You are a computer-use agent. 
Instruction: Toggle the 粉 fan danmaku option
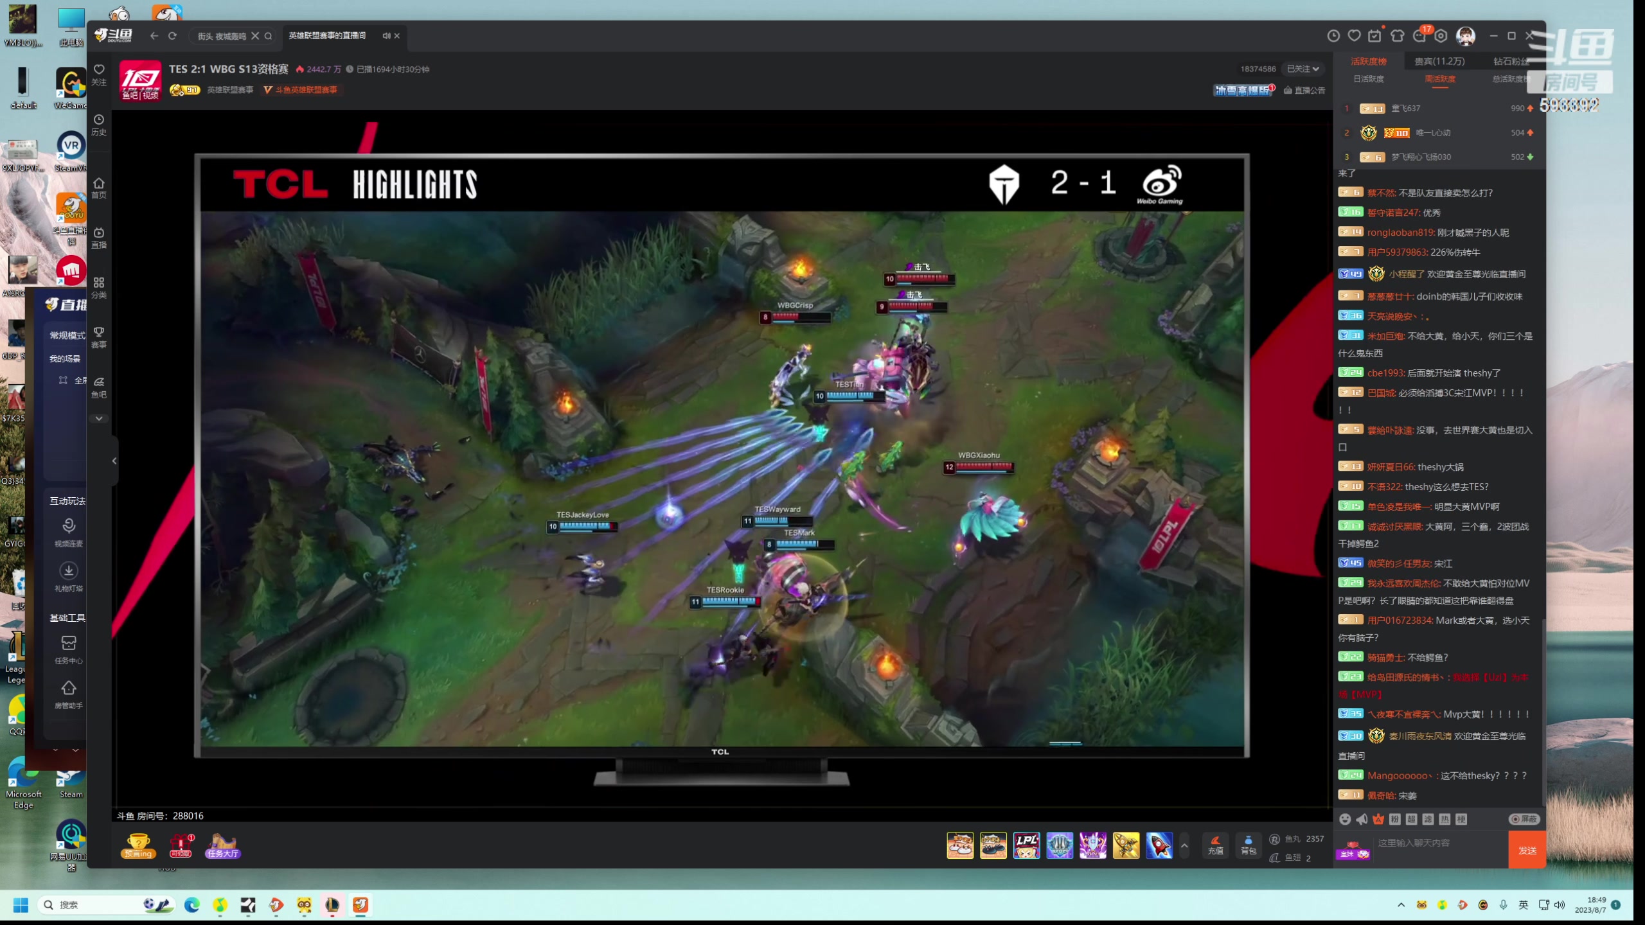1394,819
